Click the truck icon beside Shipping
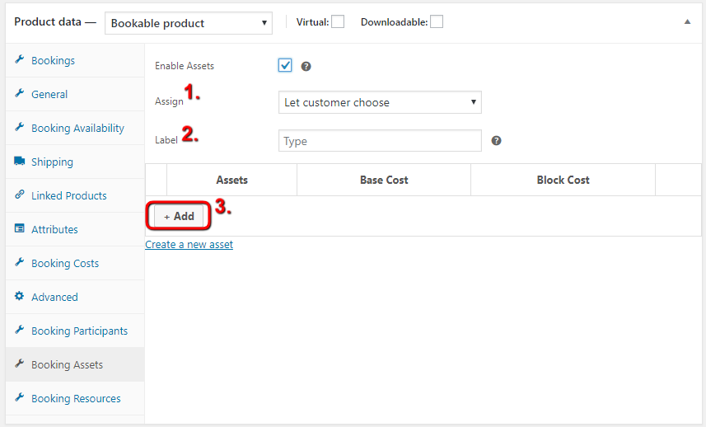 [x=20, y=161]
